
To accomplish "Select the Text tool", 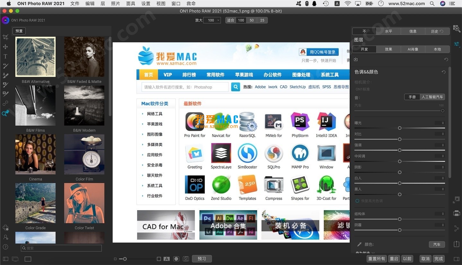I will tap(5, 56).
